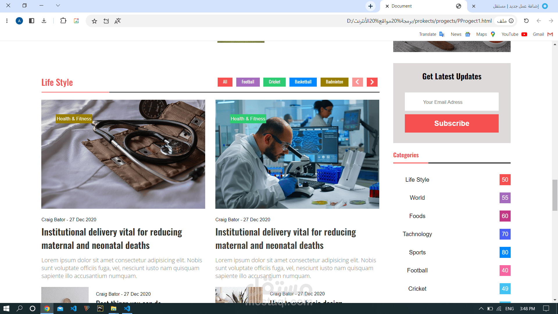Toggle the browser side panel icon
558x314 pixels.
pos(32,21)
